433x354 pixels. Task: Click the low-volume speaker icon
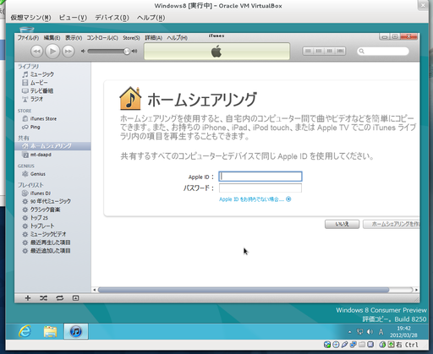click(x=83, y=52)
